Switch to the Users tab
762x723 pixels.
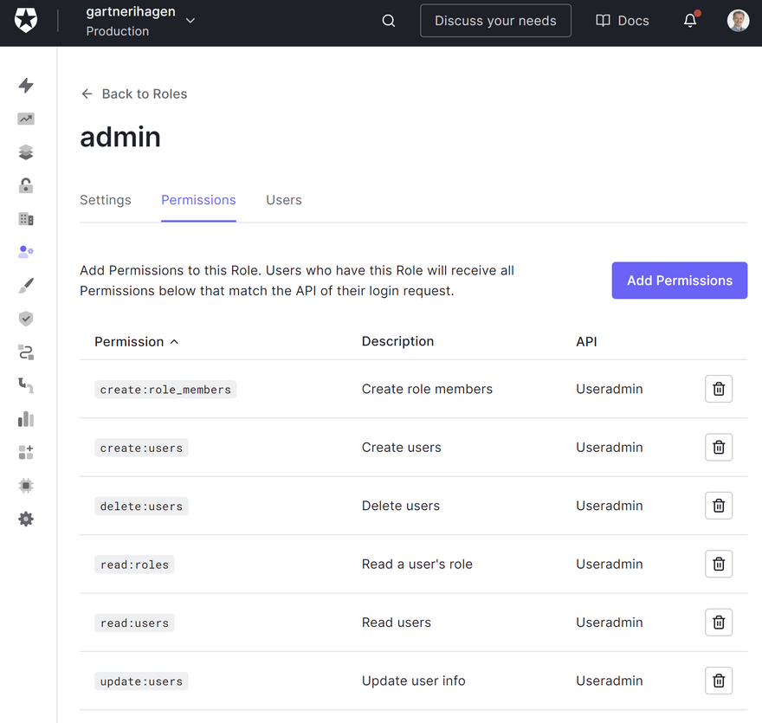(283, 200)
